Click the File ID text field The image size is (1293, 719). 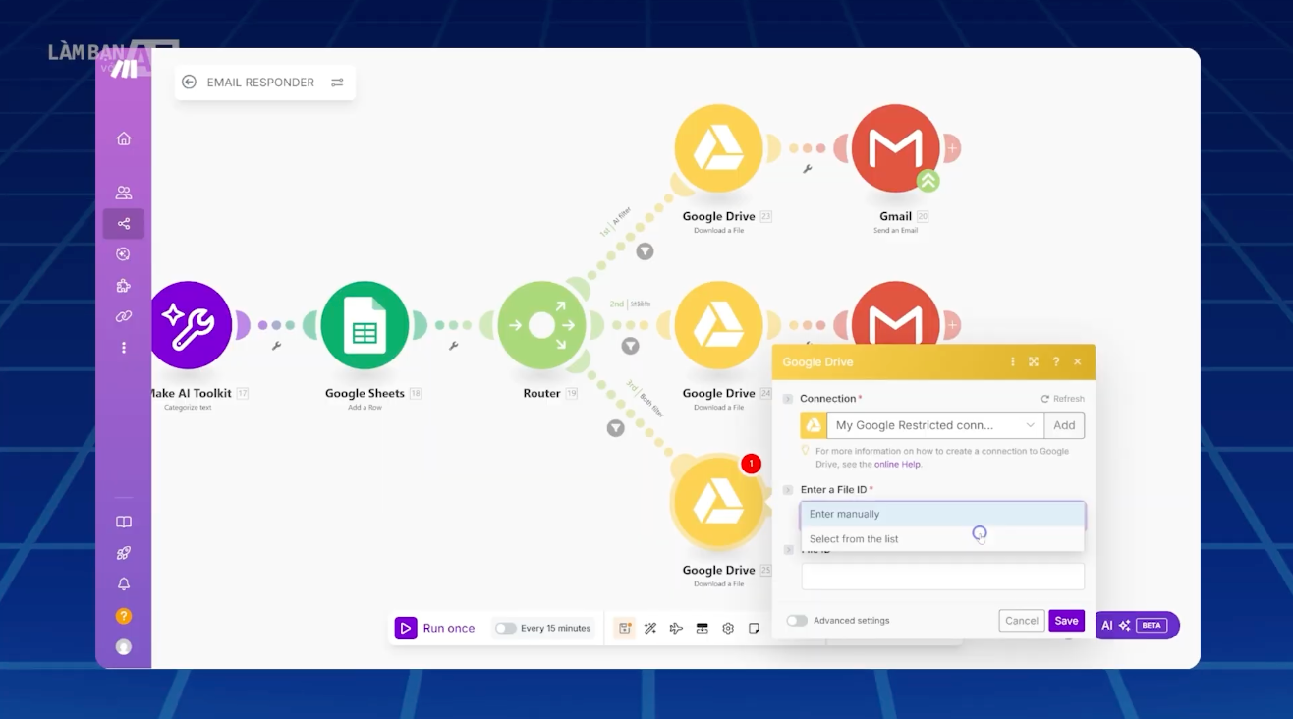point(942,577)
